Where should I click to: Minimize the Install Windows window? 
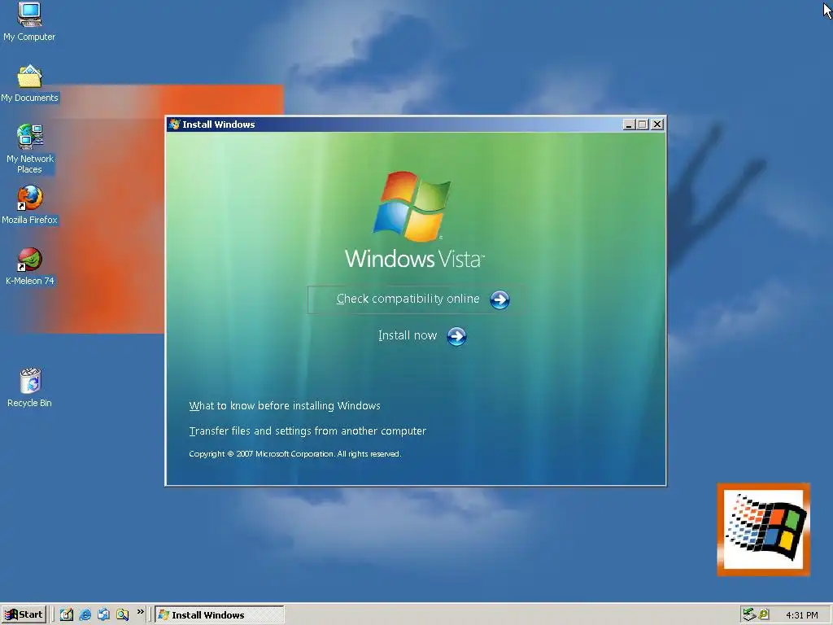pos(629,125)
